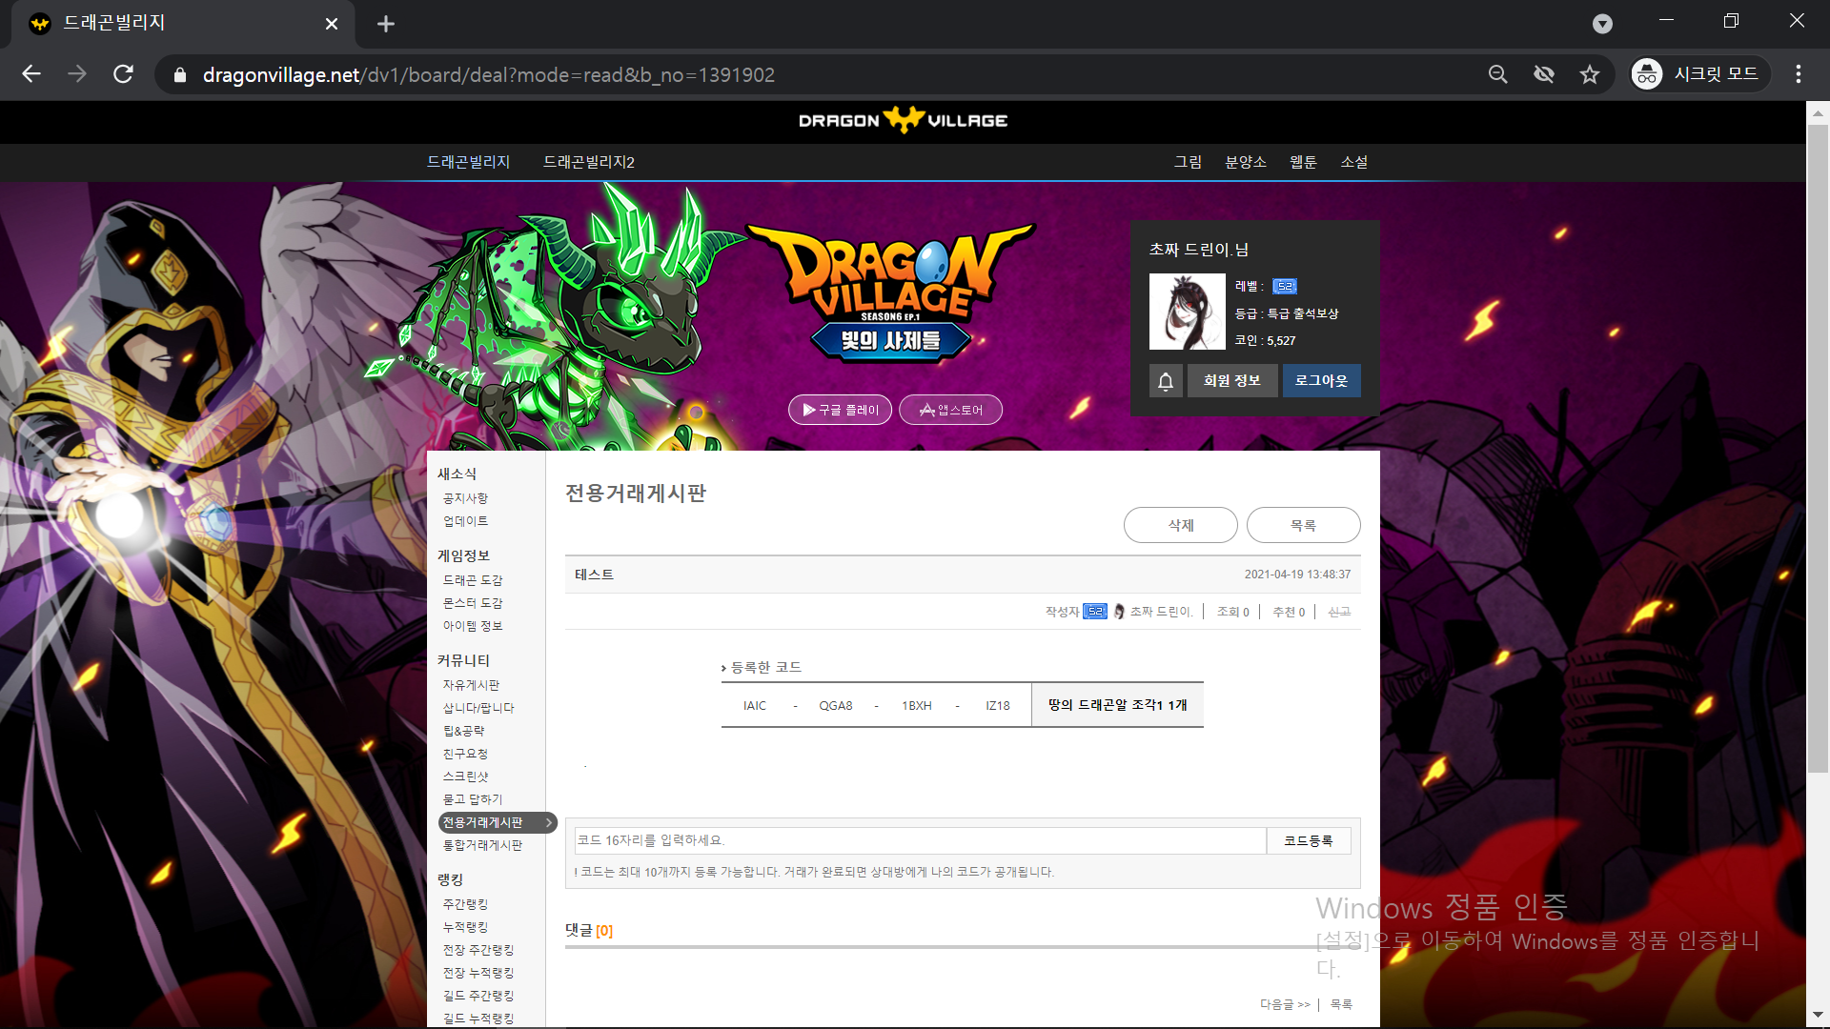Viewport: 1830px width, 1029px height.
Task: Go to the next post via 다음글
Action: pyautogui.click(x=1285, y=1004)
